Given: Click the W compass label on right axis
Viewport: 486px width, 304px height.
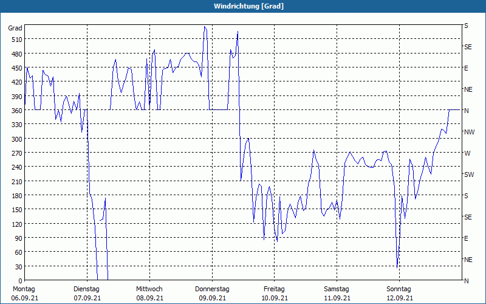Looking at the screenshot, I should (467, 153).
